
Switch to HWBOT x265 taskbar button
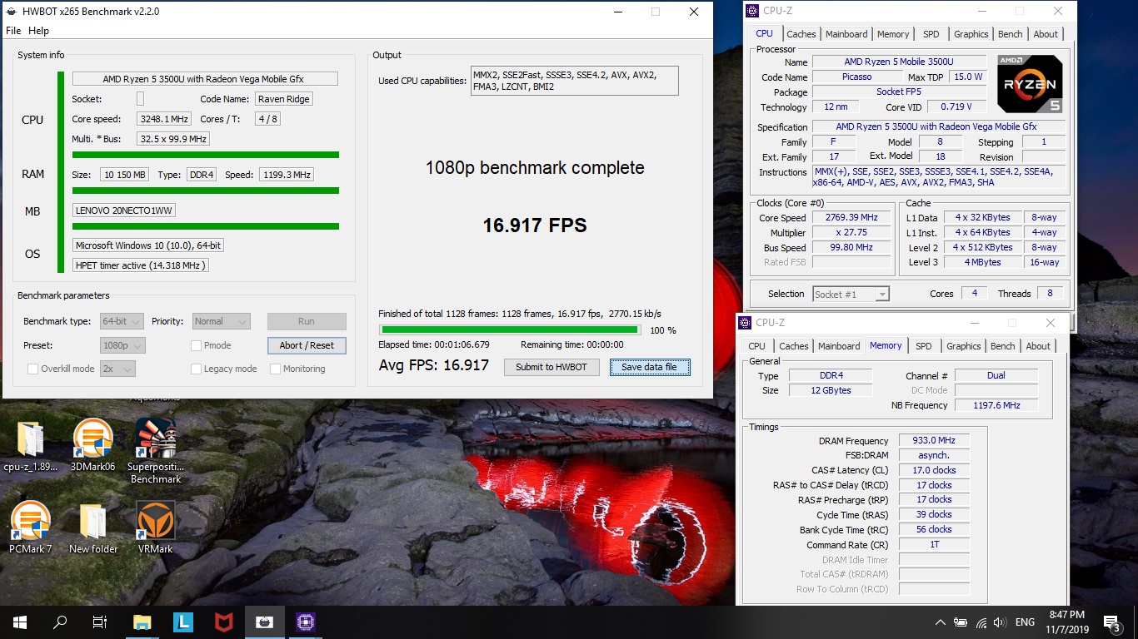(x=264, y=622)
